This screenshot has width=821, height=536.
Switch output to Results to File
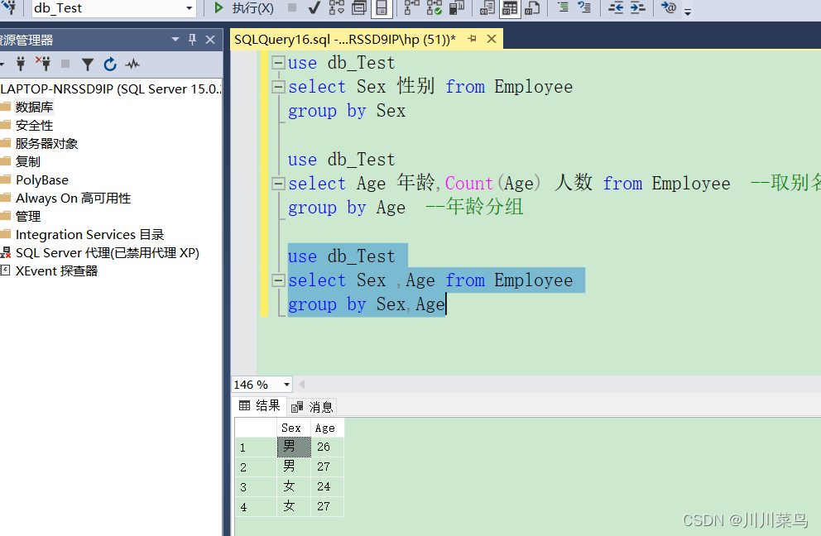532,7
